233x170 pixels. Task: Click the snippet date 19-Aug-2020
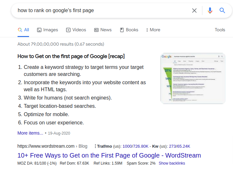[x=59, y=133]
